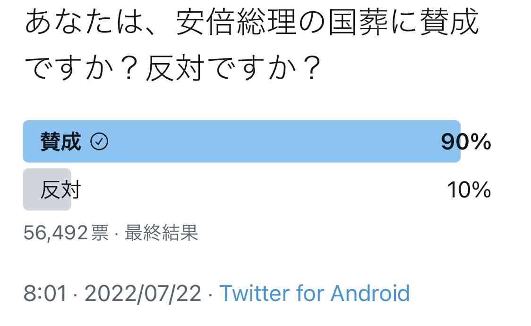Screen dimensions: 531x326
Task: Click the 最終結果 final results label
Action: point(161,233)
